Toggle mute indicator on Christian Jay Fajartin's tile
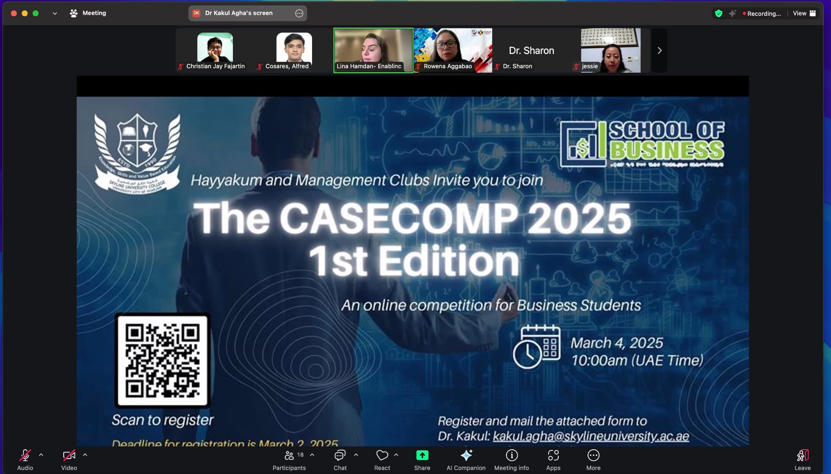This screenshot has height=474, width=831. [x=181, y=67]
